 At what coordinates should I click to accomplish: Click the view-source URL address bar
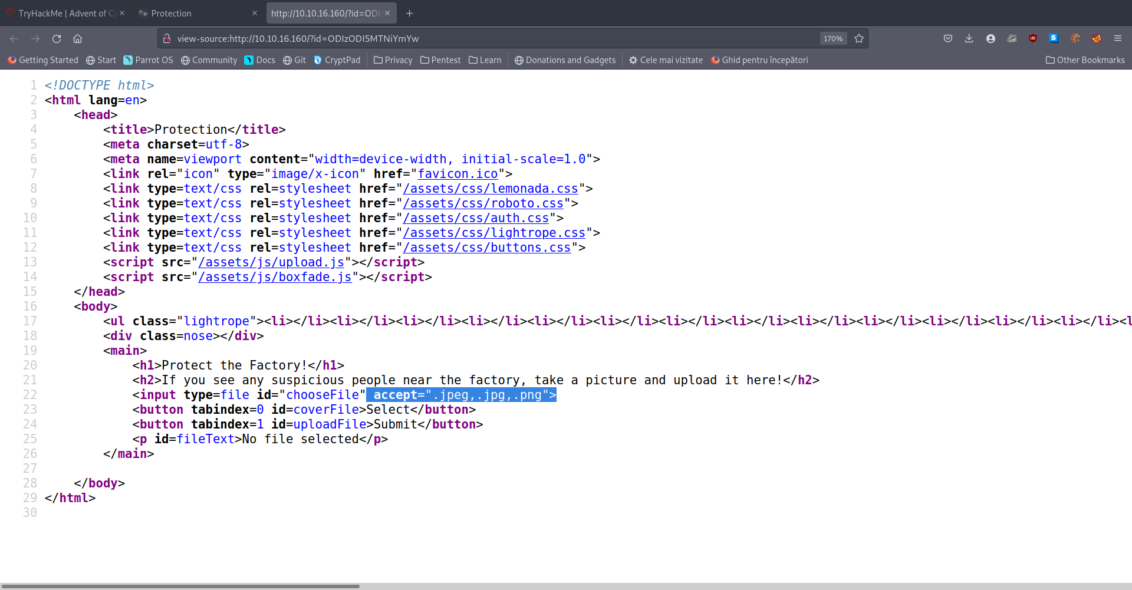(472, 39)
